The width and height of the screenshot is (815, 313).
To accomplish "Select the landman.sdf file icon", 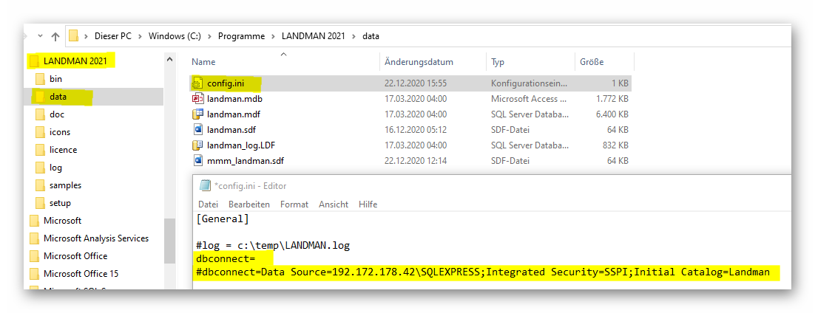I will pyautogui.click(x=198, y=129).
